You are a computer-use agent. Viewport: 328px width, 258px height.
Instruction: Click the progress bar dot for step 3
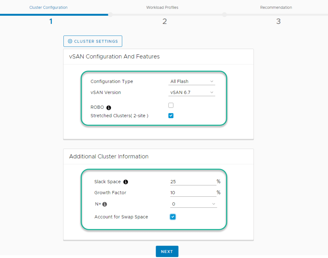(x=224, y=15)
